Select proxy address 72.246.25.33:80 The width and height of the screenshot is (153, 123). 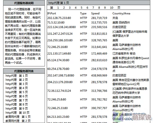(58, 108)
